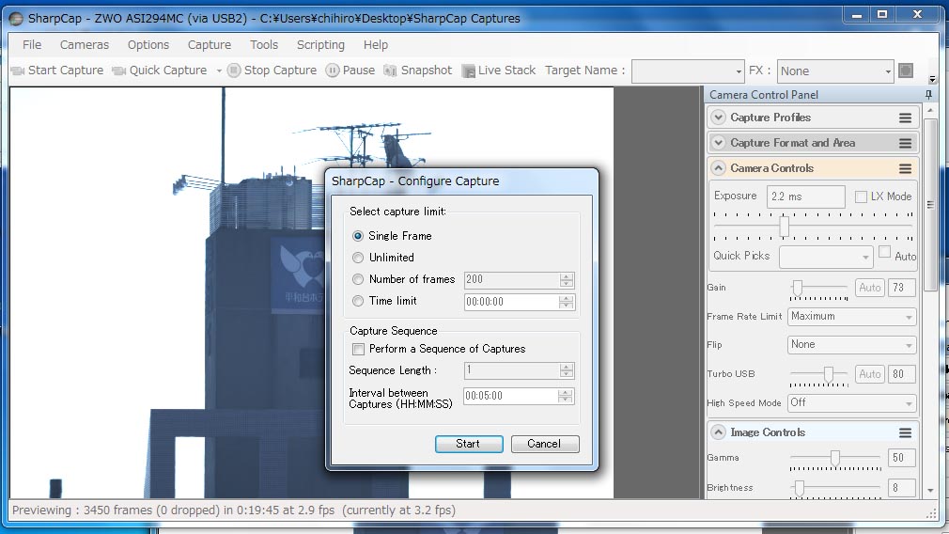The image size is (949, 534).
Task: Click the Time limit field showing 00:00:00
Action: pos(512,302)
